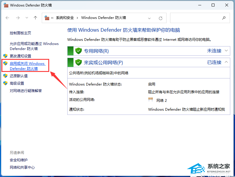
Task: Click the bench icon beside 网络 2
Action: [x=151, y=99]
